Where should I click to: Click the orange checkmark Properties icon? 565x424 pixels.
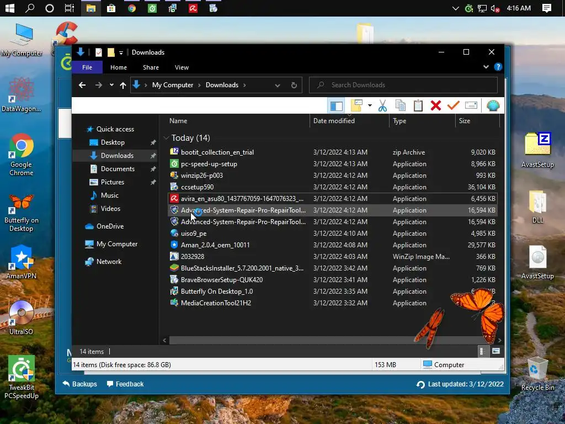[454, 105]
